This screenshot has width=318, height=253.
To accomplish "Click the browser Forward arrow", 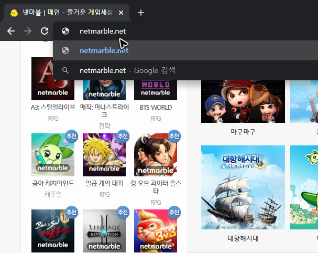I will [x=28, y=31].
